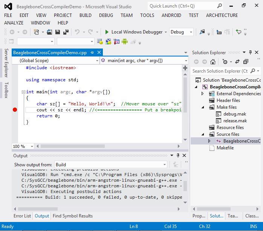Click the Home icon in Solution Explorer

[213, 62]
